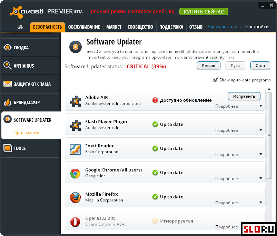This screenshot has width=277, height=236.
Task: Click the Opera icon
Action: [x=75, y=222]
